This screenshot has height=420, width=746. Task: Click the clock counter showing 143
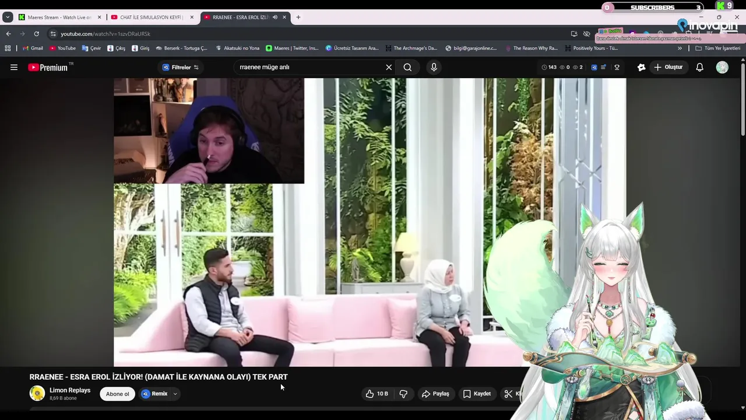549,67
